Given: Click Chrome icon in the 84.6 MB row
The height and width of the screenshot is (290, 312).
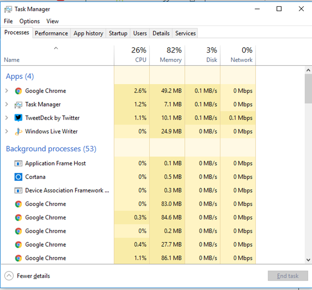Looking at the screenshot, I should click(19, 217).
